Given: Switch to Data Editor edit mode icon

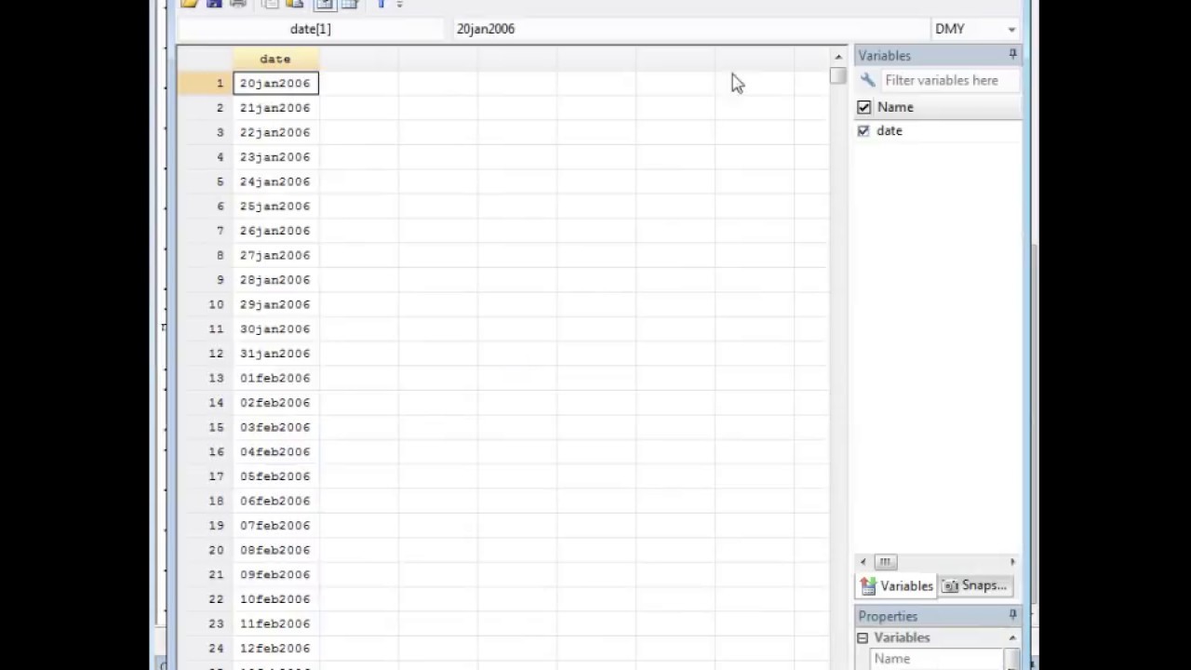Looking at the screenshot, I should click(x=325, y=4).
